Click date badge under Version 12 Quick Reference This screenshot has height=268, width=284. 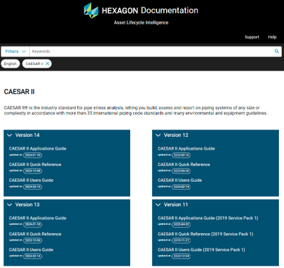[182, 171]
